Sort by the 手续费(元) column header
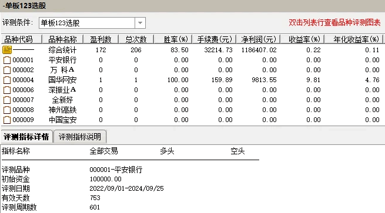Viewport: 385px width, 213px height. [214, 39]
